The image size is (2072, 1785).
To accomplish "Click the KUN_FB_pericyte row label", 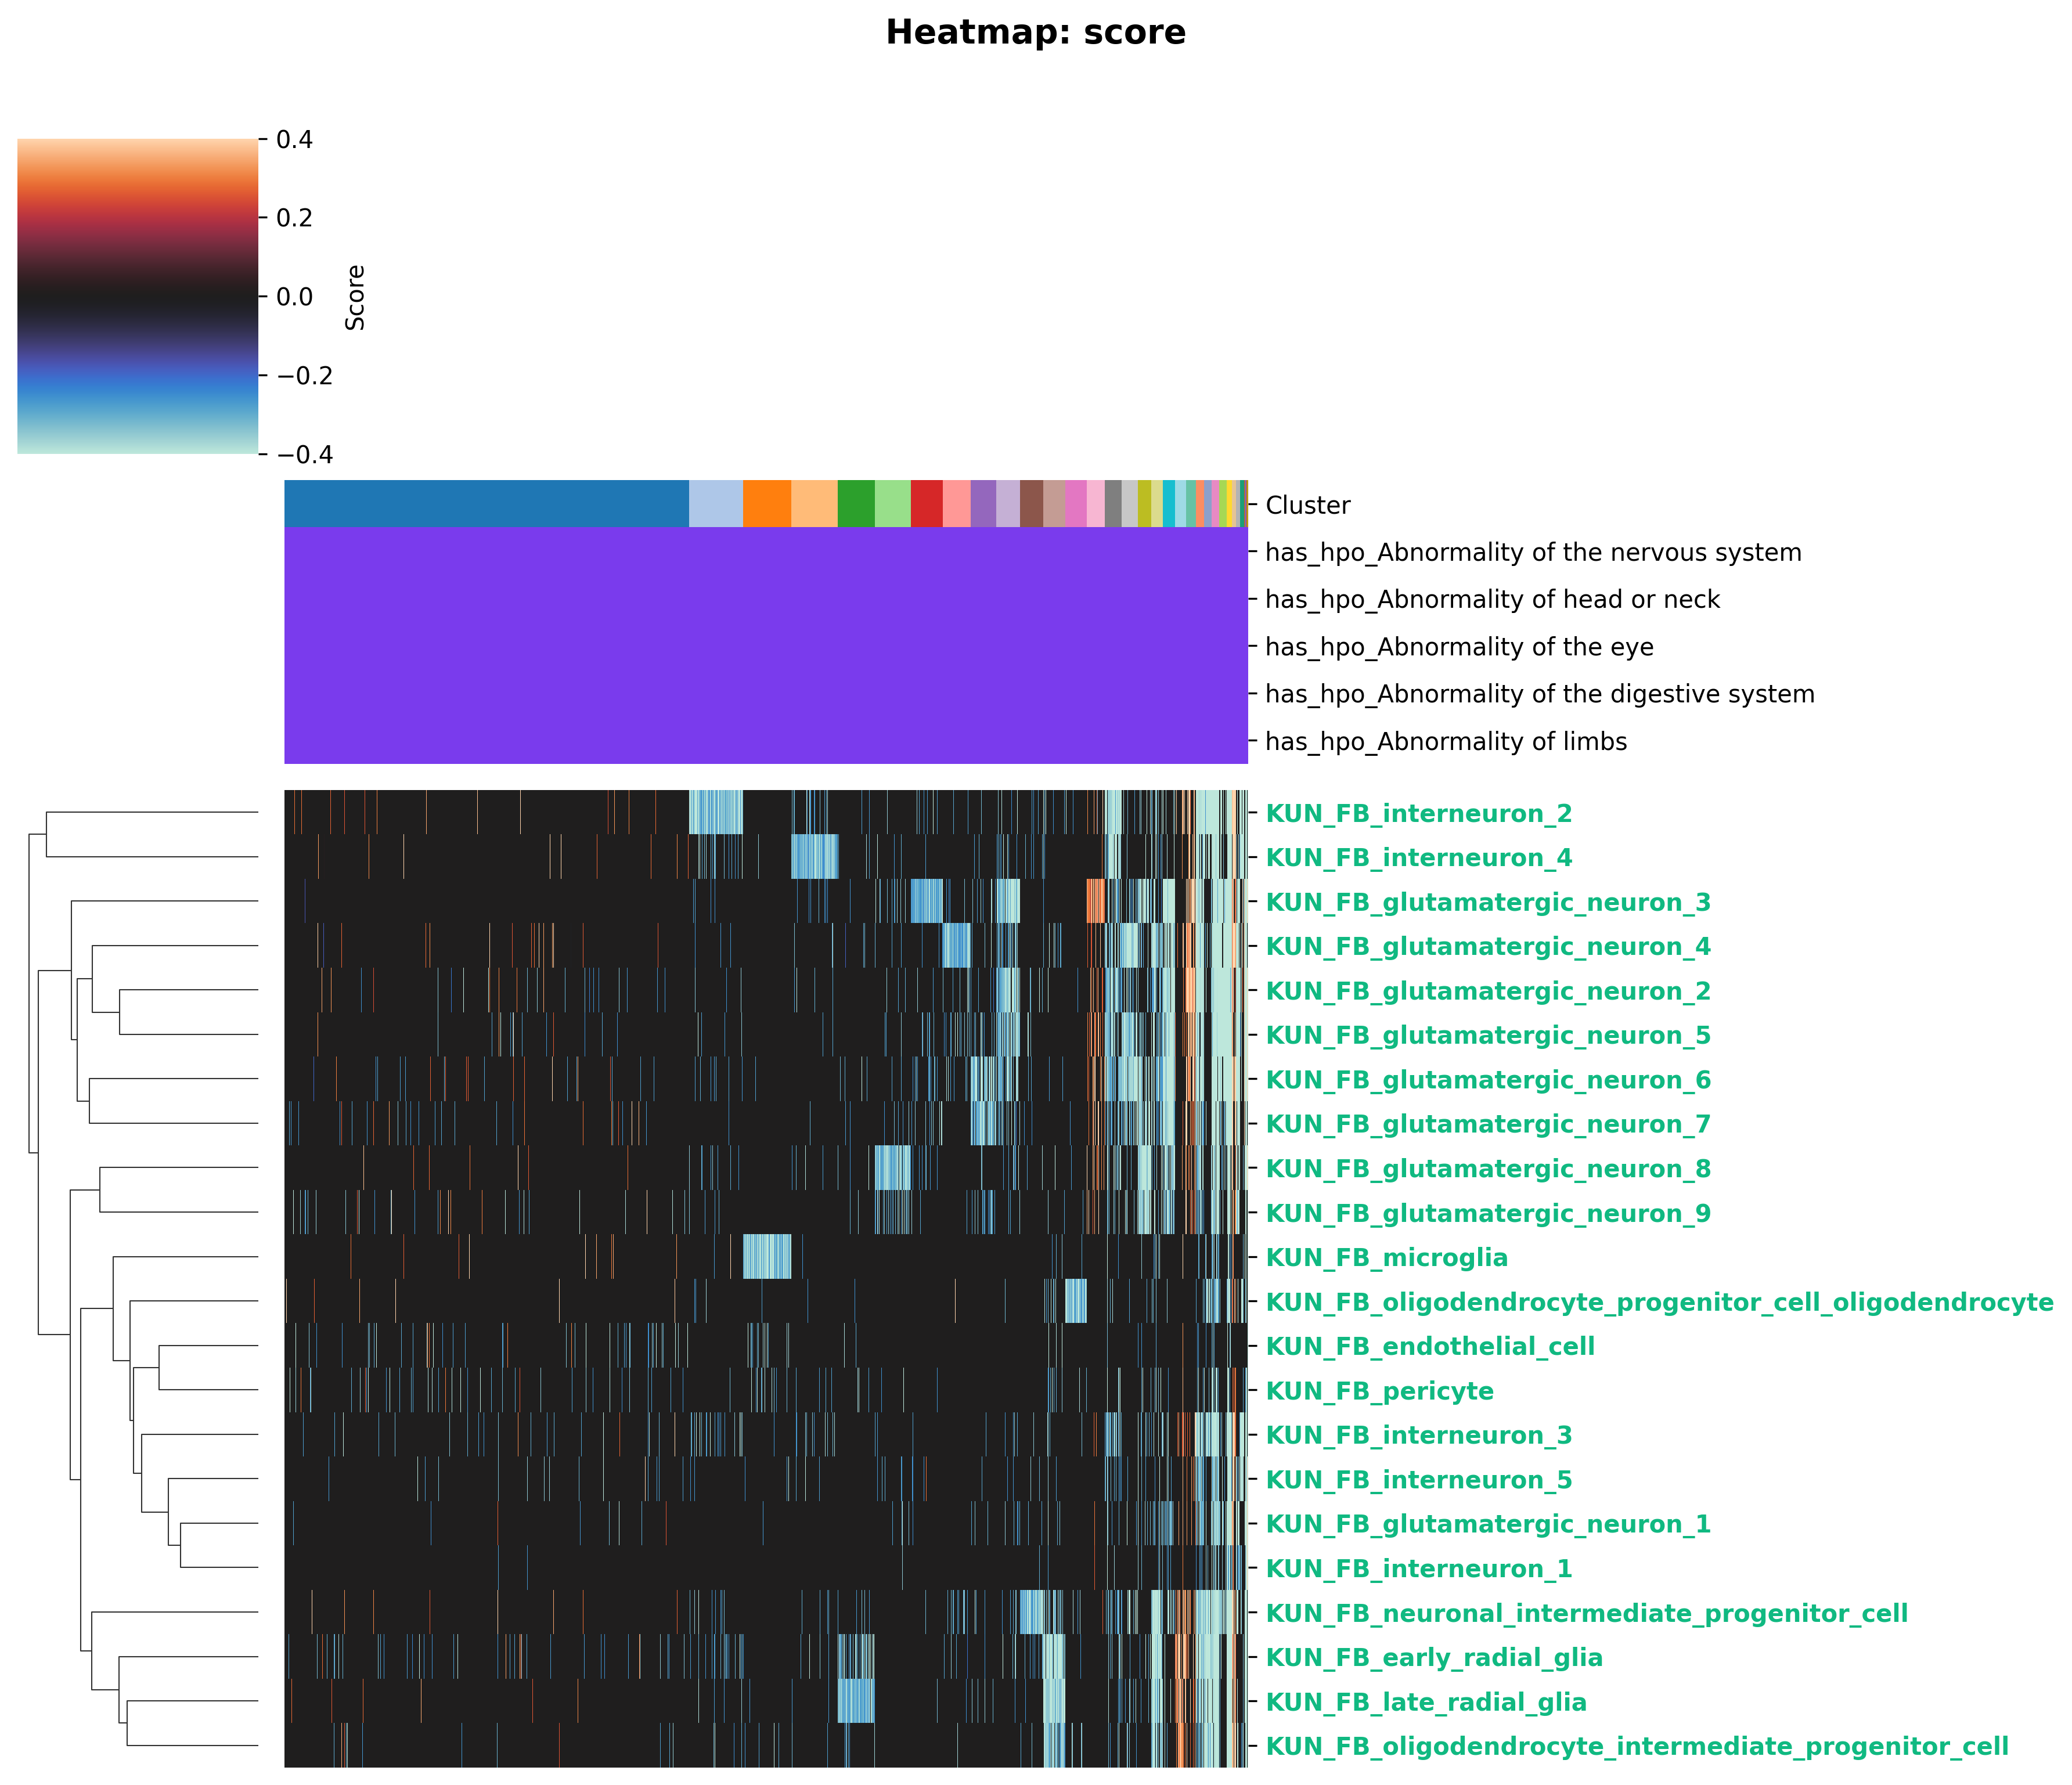I will point(1379,1391).
